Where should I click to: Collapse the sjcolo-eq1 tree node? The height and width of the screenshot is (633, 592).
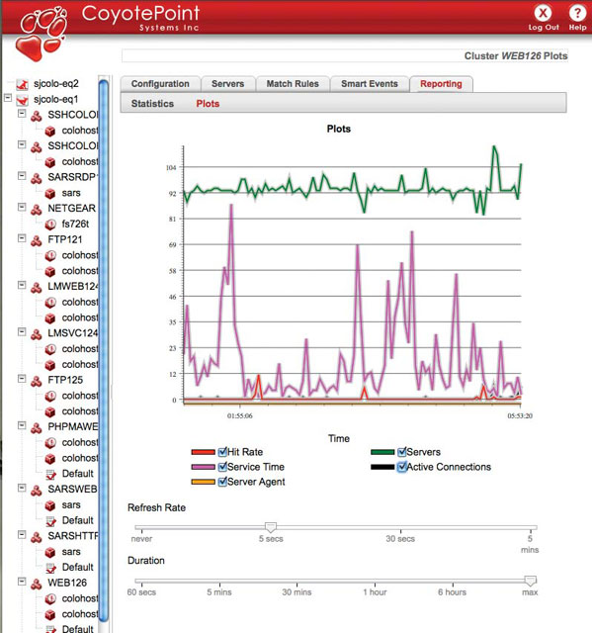8,98
